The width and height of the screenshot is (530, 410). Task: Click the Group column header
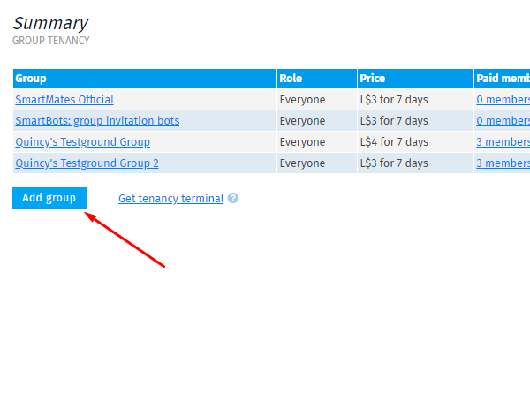pos(145,79)
